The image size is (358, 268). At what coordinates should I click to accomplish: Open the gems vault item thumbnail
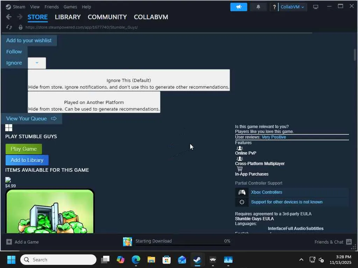pyautogui.click(x=50, y=211)
